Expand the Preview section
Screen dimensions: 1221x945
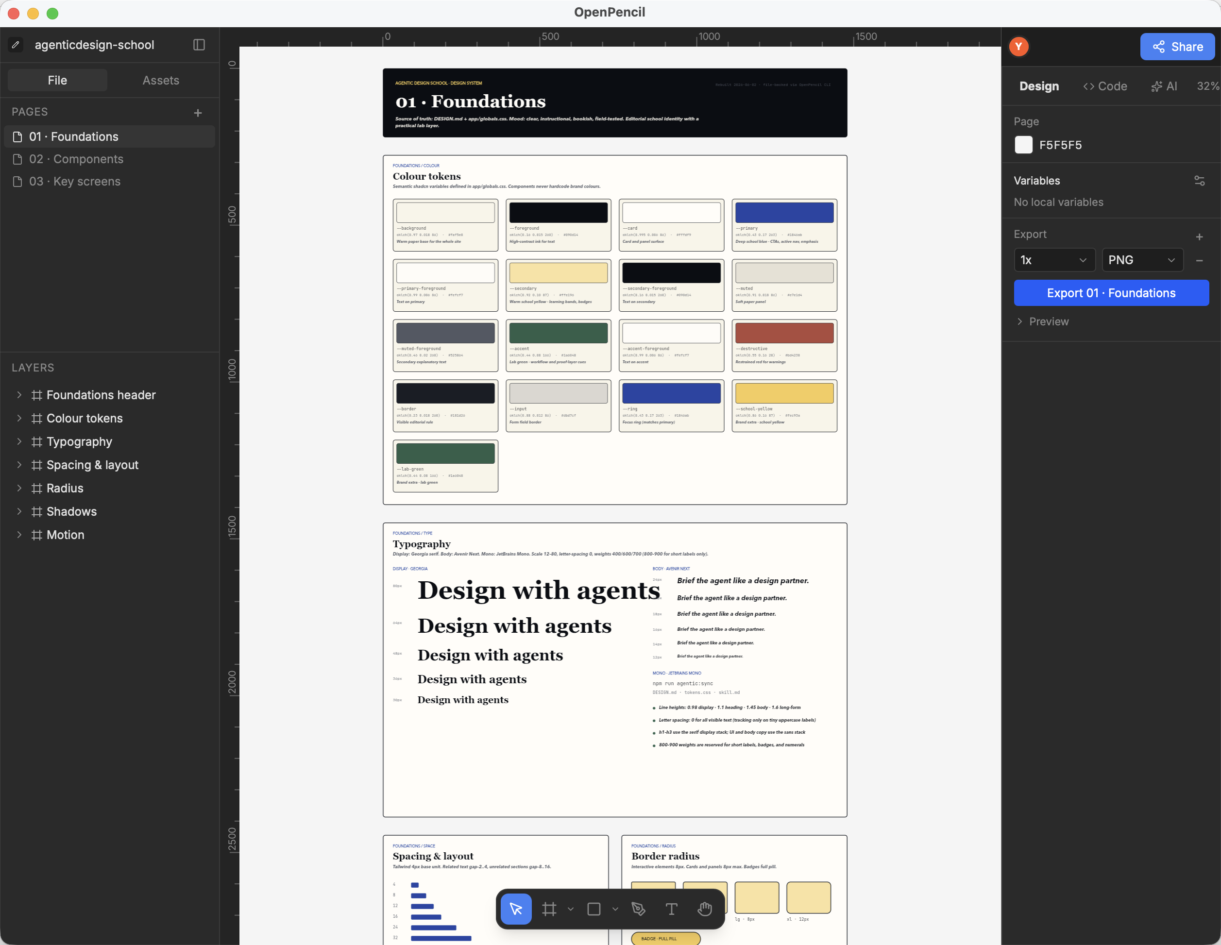1043,321
